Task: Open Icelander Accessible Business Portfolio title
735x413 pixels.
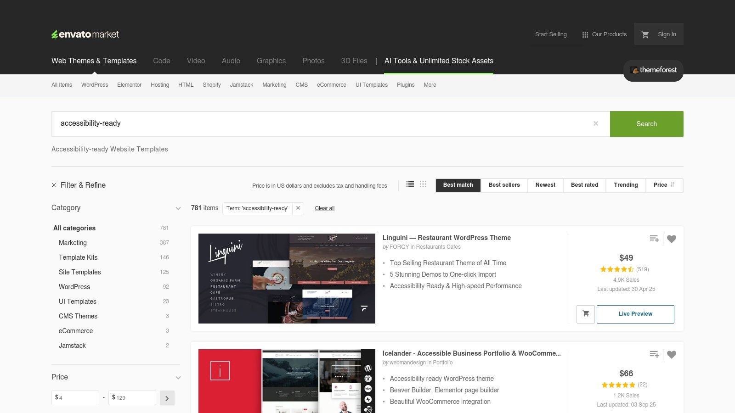Action: click(472, 353)
